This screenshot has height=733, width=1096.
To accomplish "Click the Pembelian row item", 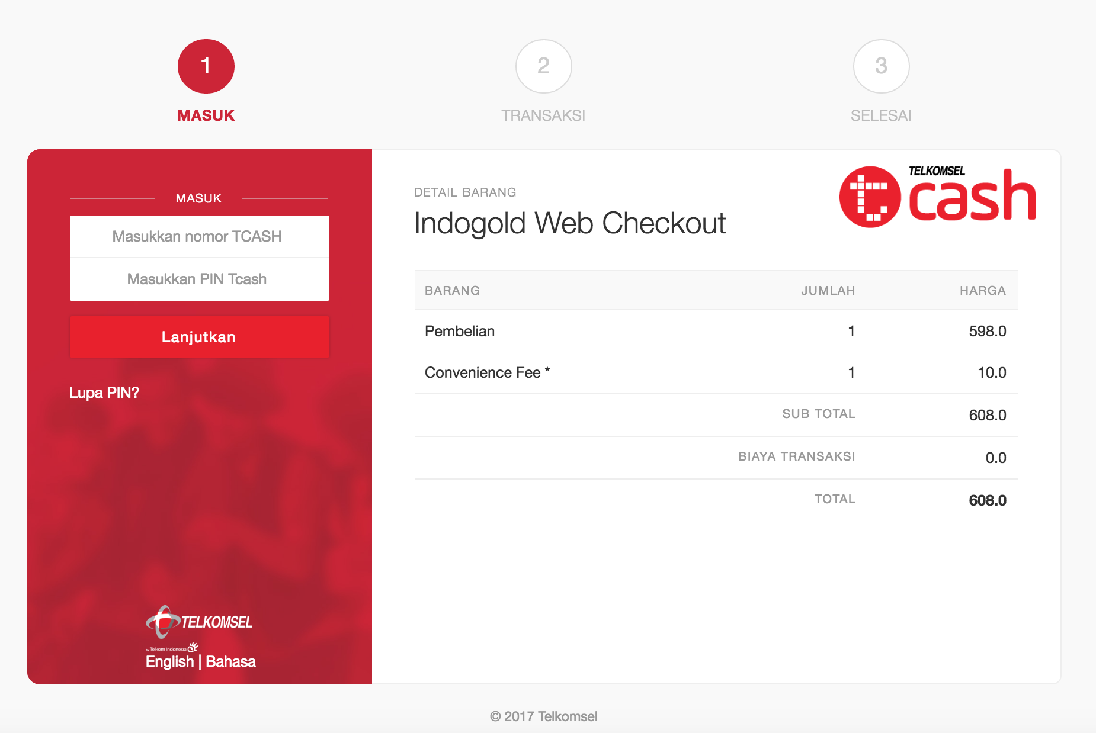I will 460,331.
